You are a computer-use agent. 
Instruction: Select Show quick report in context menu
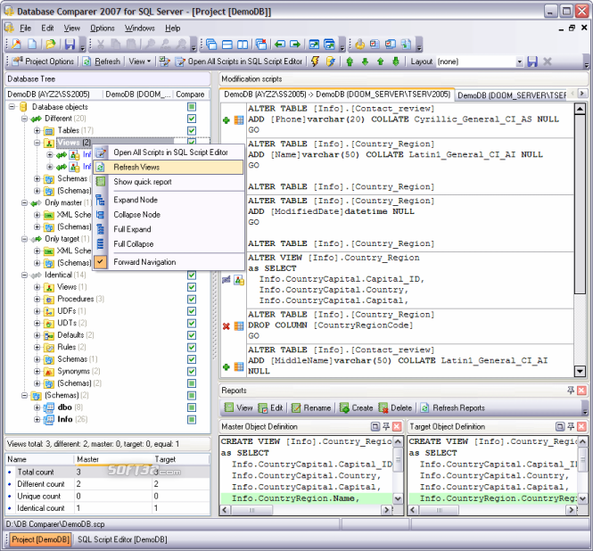click(x=169, y=182)
